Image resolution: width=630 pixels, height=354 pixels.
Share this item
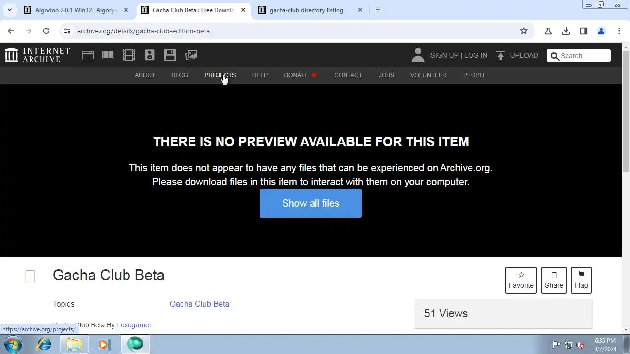click(x=554, y=280)
